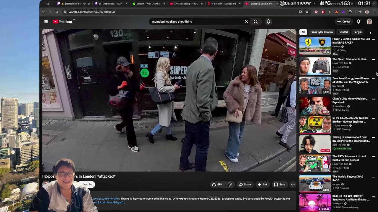378x212 pixels.
Task: Open options for Nuclear Bunker video
Action: 373,118
